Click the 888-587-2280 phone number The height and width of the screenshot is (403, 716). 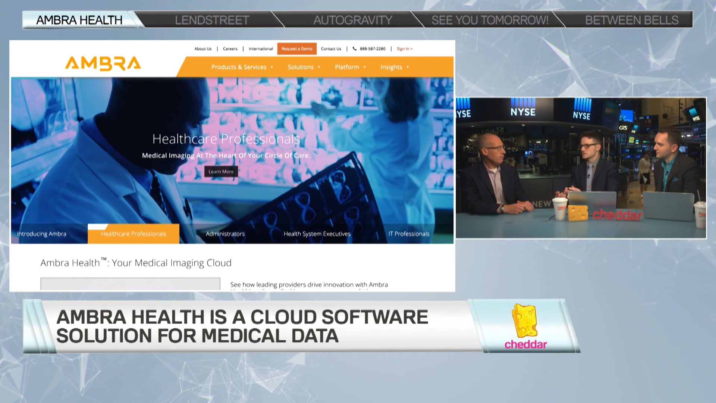point(373,49)
